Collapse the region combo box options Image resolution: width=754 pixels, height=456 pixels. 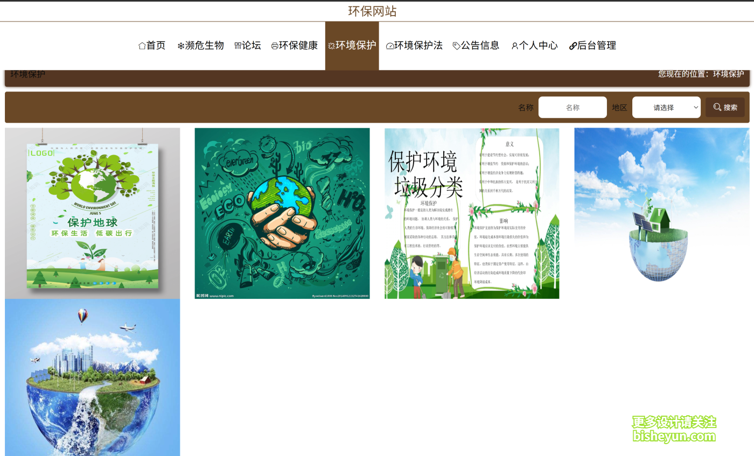point(666,107)
